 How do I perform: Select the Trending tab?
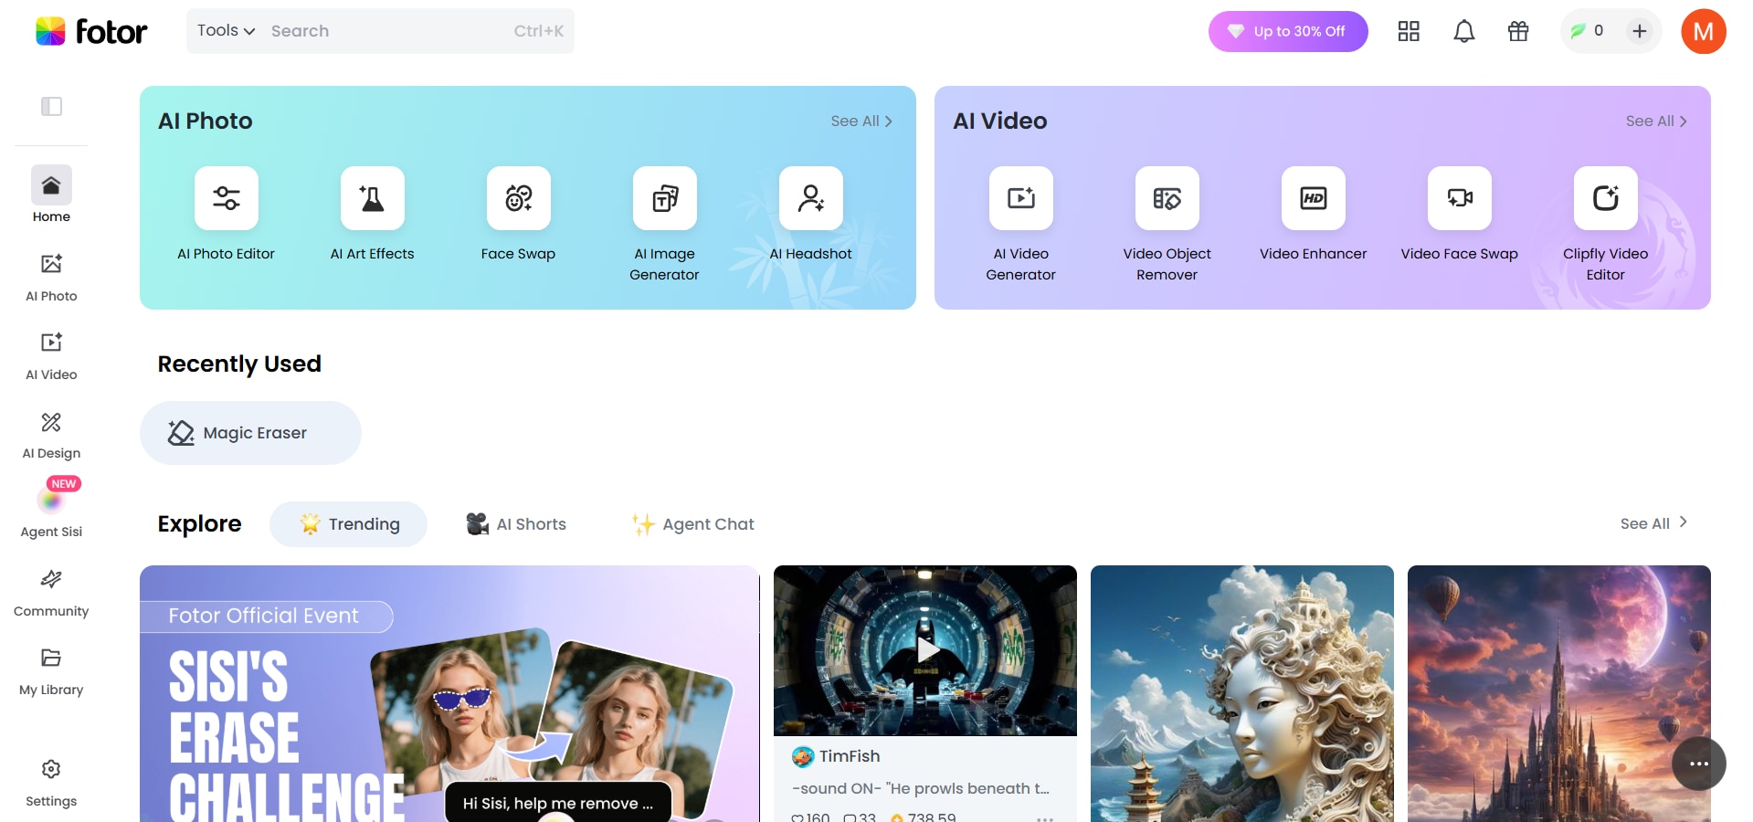point(348,524)
